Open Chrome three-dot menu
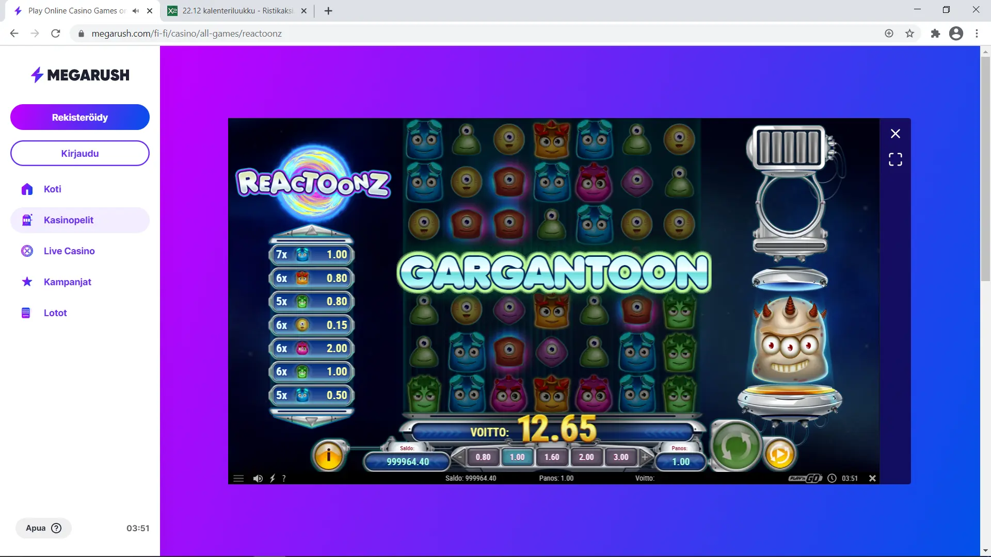Screen dimensions: 991x557 (x=977, y=34)
